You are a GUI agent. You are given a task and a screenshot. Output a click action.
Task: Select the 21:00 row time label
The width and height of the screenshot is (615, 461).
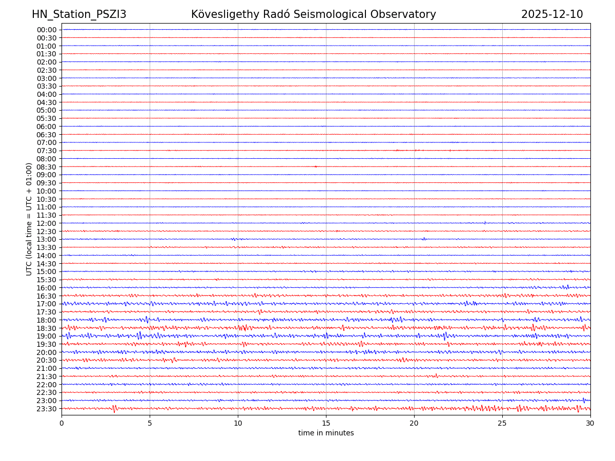coord(46,368)
